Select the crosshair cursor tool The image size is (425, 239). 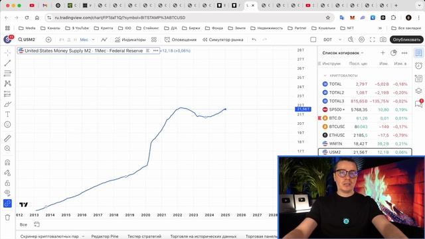pos(7,52)
